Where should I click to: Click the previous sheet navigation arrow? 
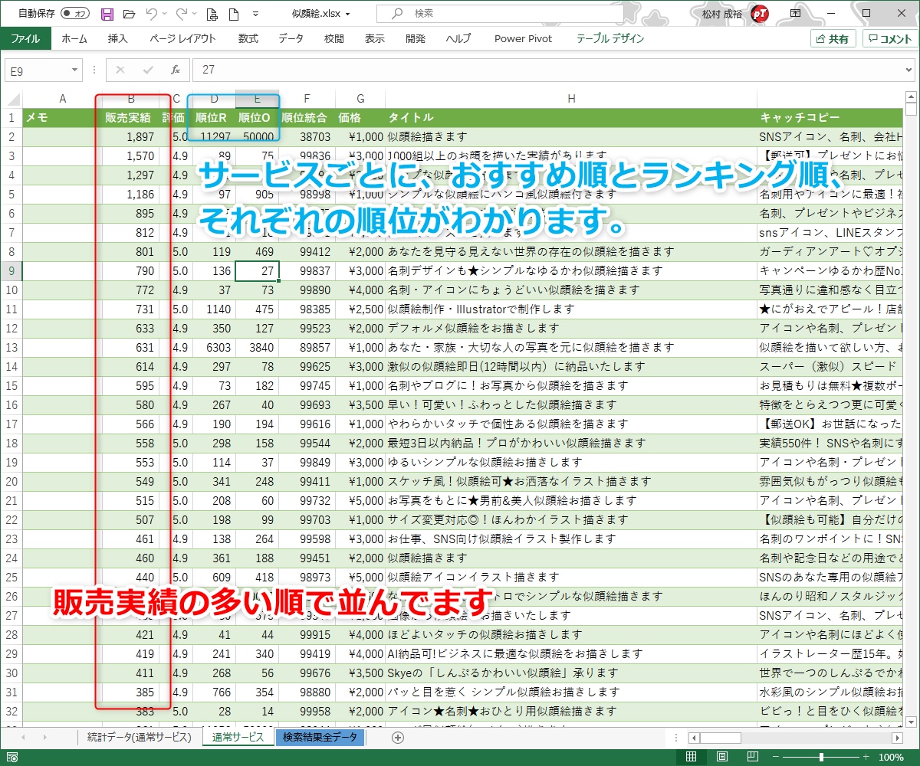(x=22, y=737)
